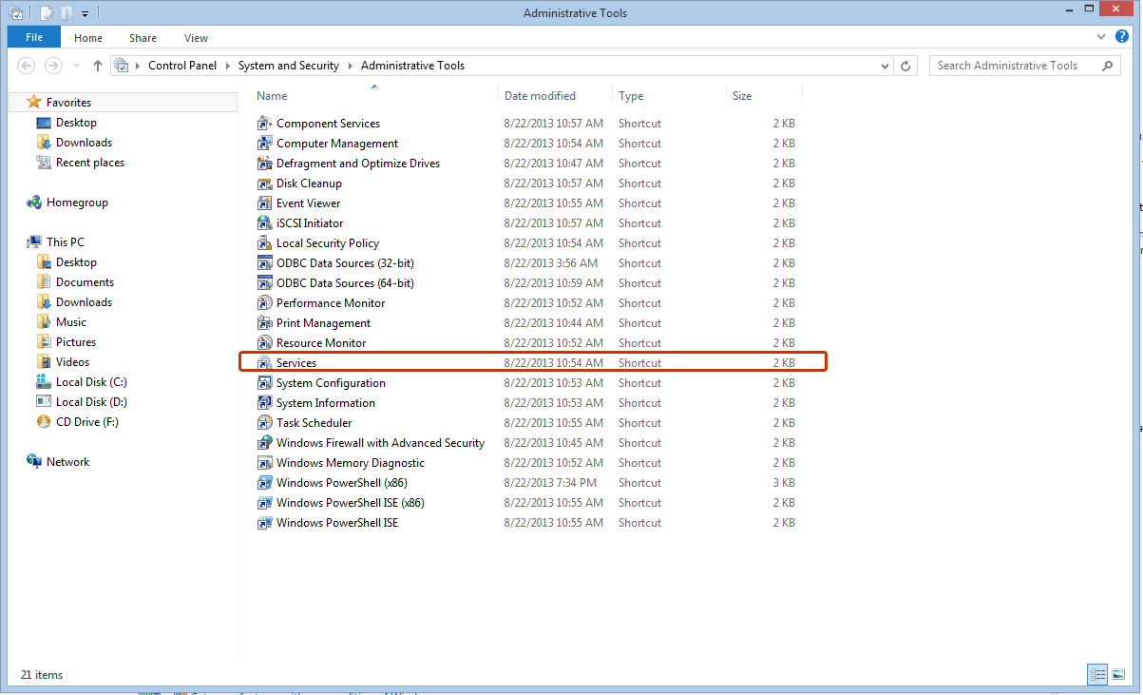Open the address bar history dropdown
This screenshot has height=695, width=1143.
885,66
